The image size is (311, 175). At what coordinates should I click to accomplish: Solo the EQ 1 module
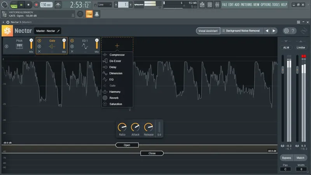click(x=72, y=46)
